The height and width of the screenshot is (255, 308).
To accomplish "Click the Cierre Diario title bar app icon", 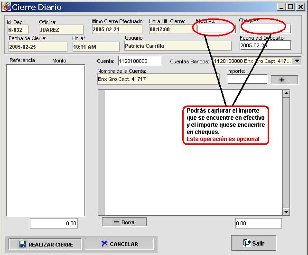I will coord(6,7).
